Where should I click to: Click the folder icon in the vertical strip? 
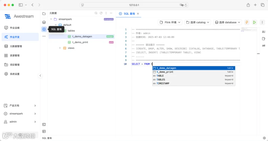coord(44,13)
